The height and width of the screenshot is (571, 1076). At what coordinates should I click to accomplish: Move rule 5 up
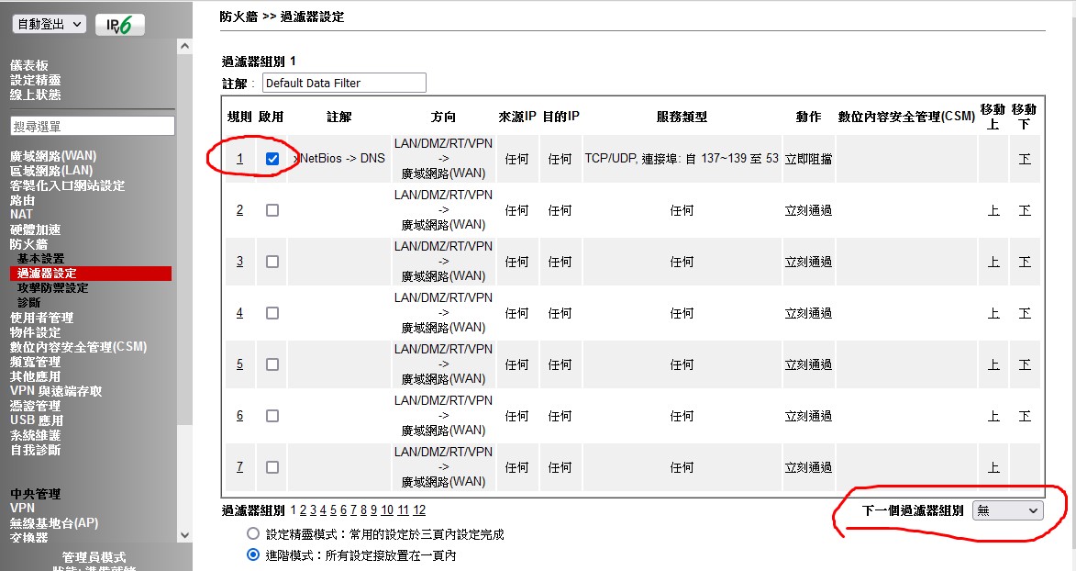coord(993,364)
